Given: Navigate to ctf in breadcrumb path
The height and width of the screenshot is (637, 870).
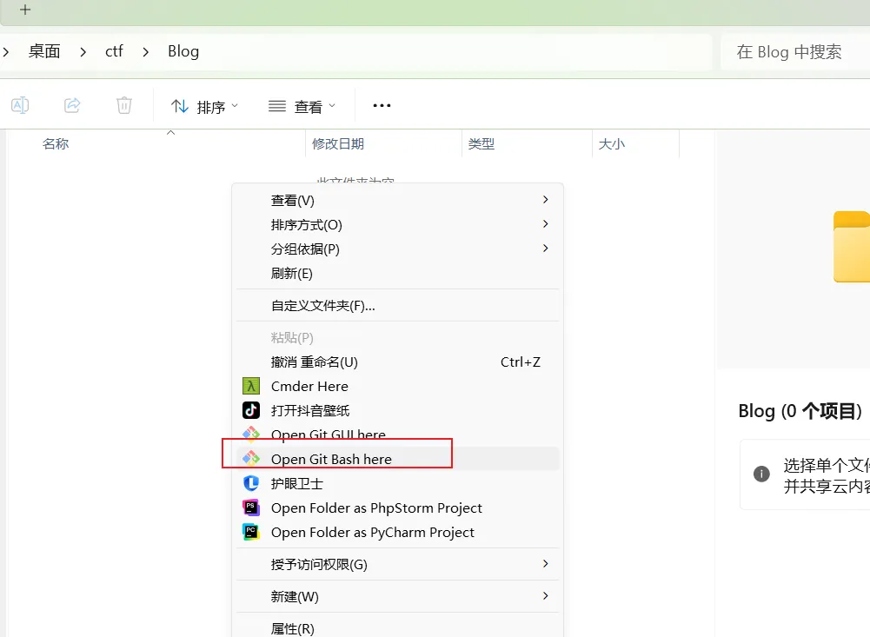Looking at the screenshot, I should pyautogui.click(x=115, y=51).
